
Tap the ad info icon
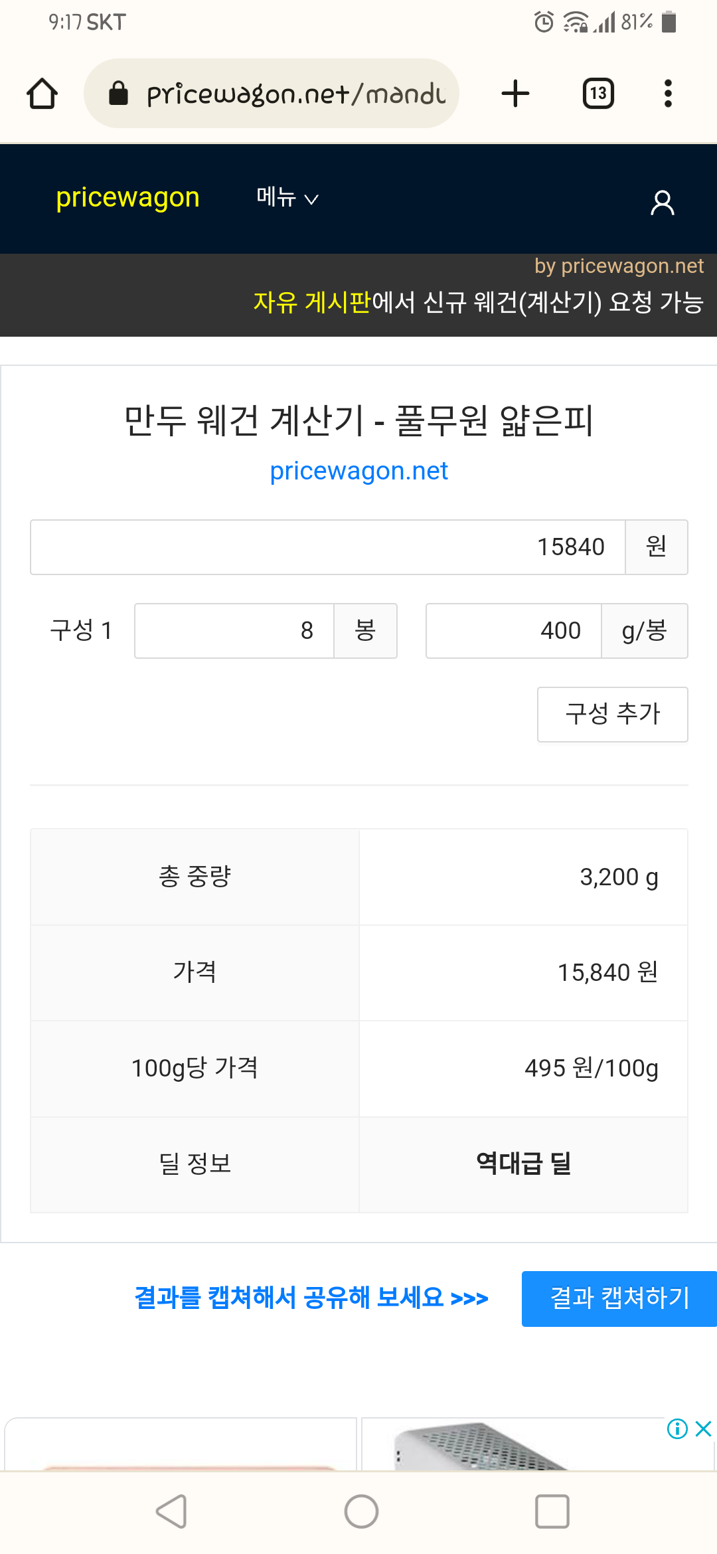click(x=677, y=1428)
